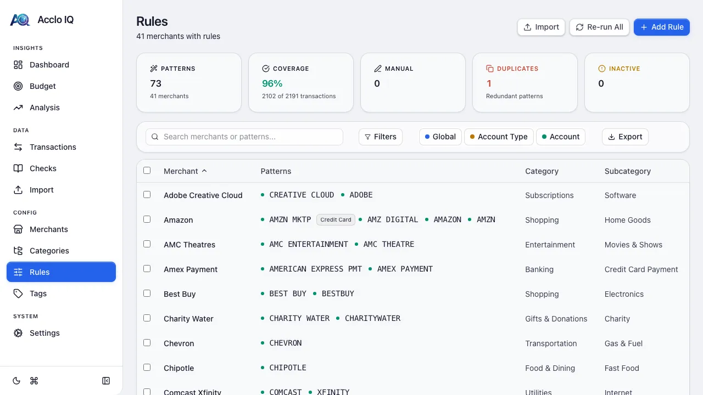
Task: Open the Transactions page
Action: [61, 147]
